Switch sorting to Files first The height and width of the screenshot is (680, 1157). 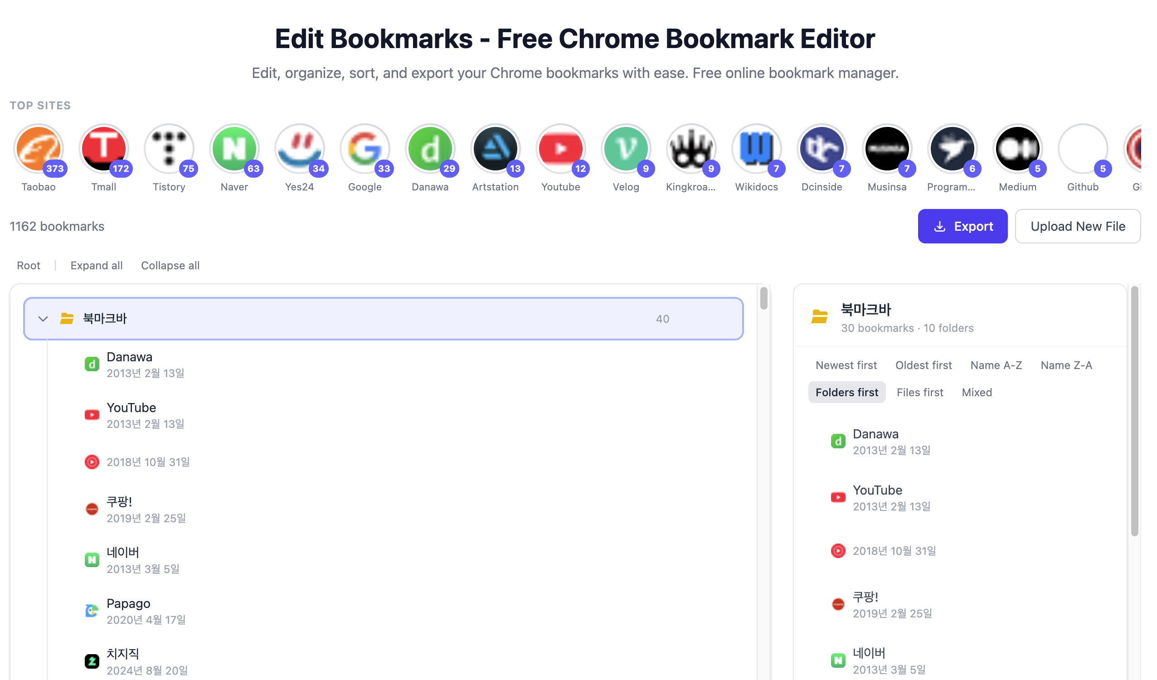919,392
